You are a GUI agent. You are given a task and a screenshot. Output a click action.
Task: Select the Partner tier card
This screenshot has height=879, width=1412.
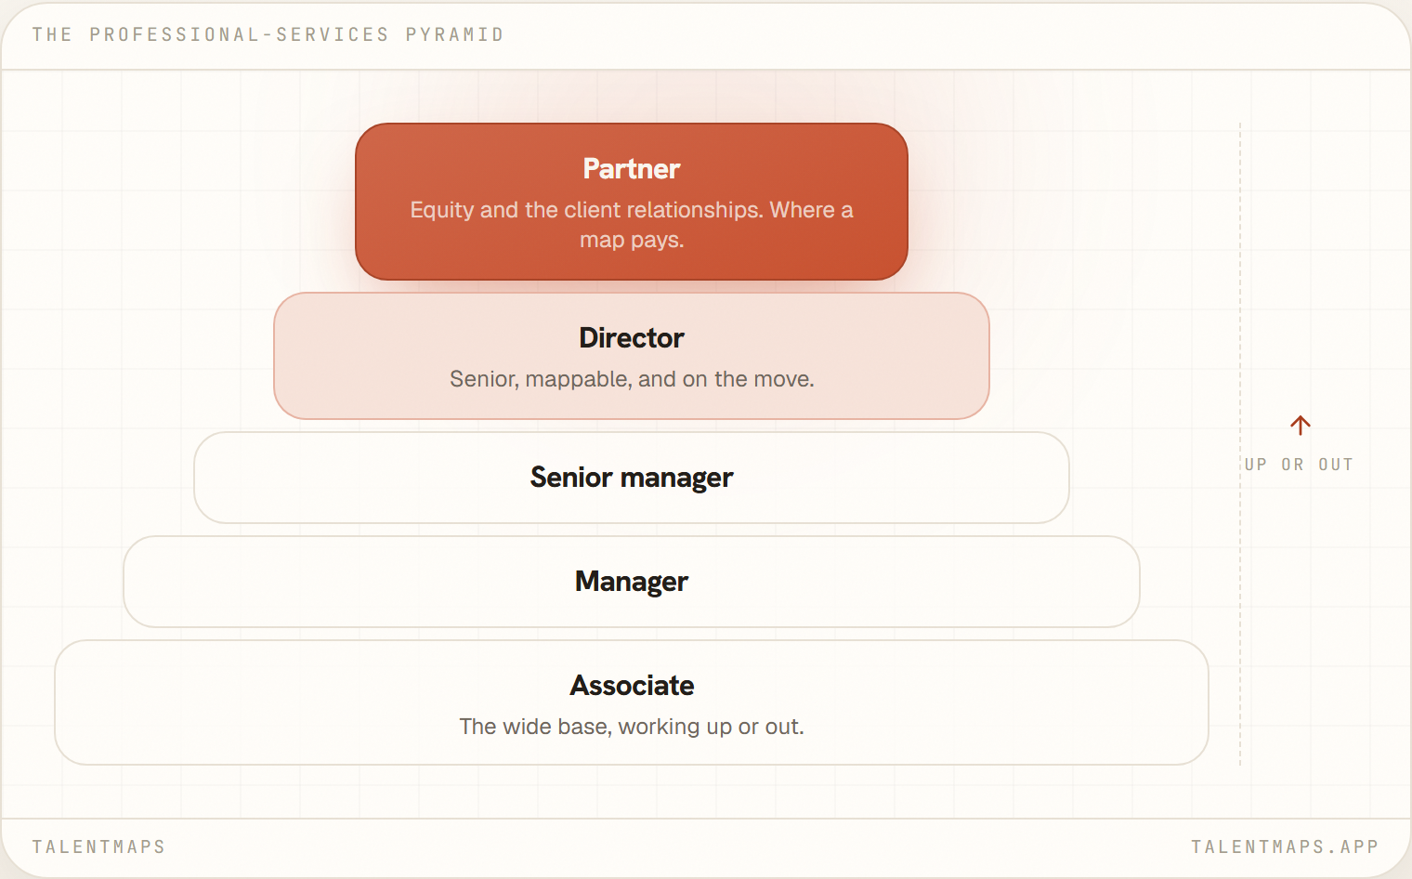[632, 202]
